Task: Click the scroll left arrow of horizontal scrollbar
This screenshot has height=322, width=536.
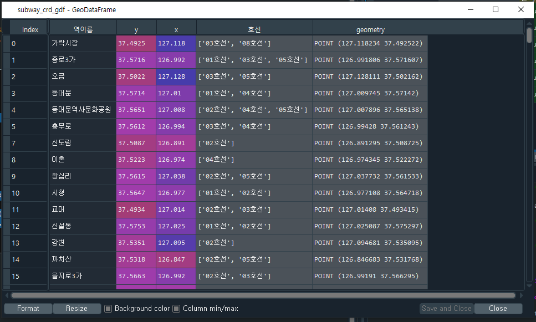Action: [7, 295]
